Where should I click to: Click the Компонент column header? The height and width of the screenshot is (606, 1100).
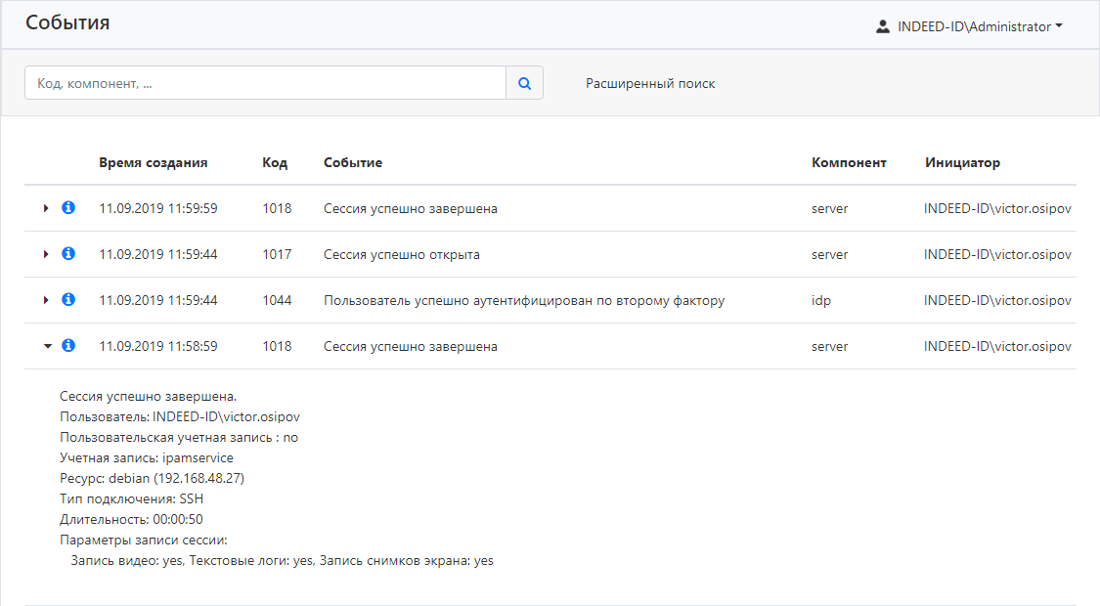point(849,162)
